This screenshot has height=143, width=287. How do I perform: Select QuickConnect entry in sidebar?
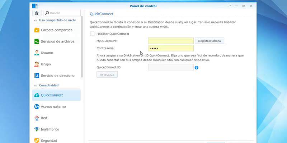click(x=56, y=95)
